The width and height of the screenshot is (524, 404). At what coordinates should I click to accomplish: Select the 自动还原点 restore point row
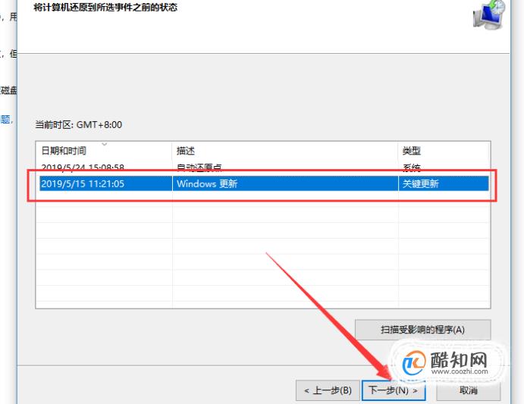pos(263,167)
